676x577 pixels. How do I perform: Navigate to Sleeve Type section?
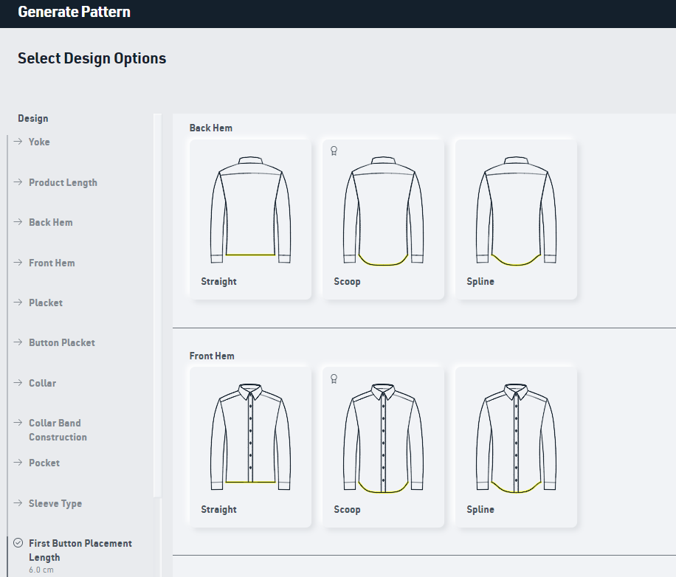tap(55, 503)
